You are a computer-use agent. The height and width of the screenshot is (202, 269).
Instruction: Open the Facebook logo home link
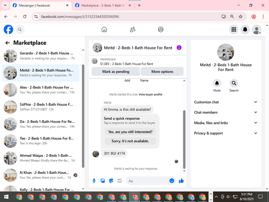[8, 30]
